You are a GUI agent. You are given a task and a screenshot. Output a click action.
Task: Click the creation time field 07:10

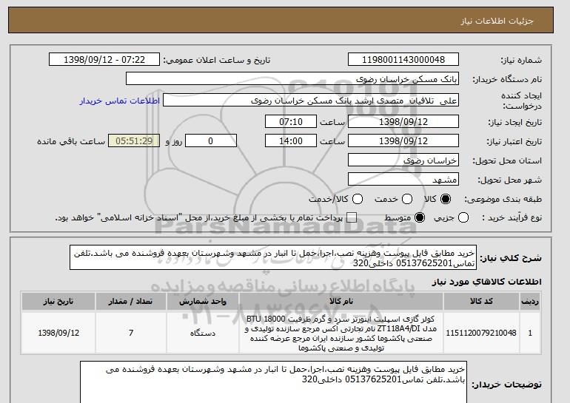[291, 121]
